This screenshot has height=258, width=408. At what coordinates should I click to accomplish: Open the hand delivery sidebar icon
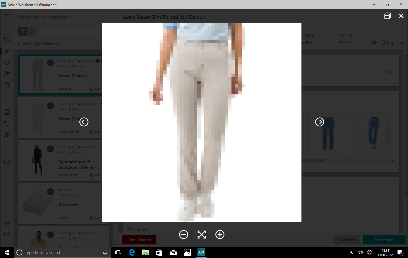pyautogui.click(x=7, y=112)
